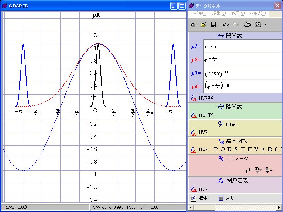The height and width of the screenshot is (212, 283).
Task: Open the ファイル(F) menu
Action: [198, 13]
